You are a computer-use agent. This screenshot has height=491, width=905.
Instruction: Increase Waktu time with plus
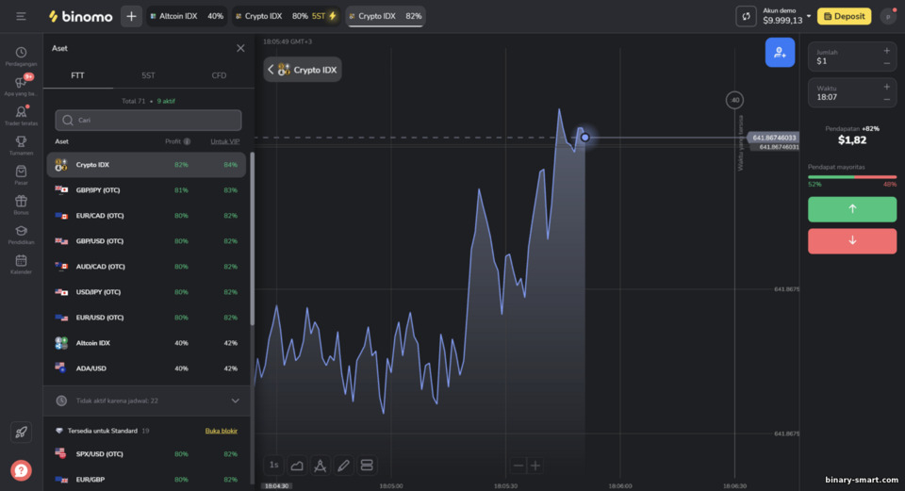886,87
